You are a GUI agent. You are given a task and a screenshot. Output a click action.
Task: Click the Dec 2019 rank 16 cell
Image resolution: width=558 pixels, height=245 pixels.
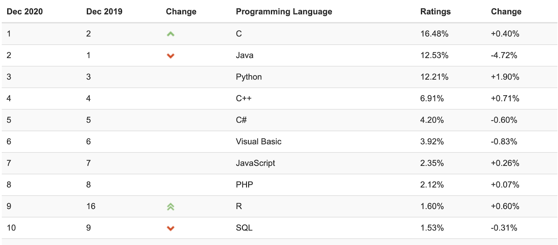91,206
